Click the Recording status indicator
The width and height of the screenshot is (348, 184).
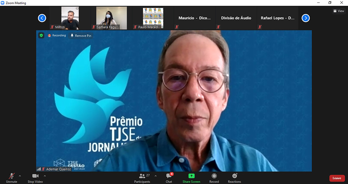[x=57, y=35]
